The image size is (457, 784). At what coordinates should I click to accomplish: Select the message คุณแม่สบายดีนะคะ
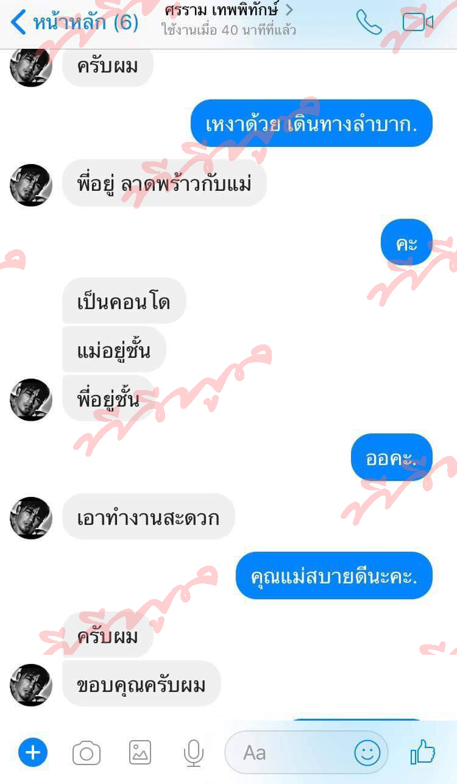pyautogui.click(x=334, y=576)
